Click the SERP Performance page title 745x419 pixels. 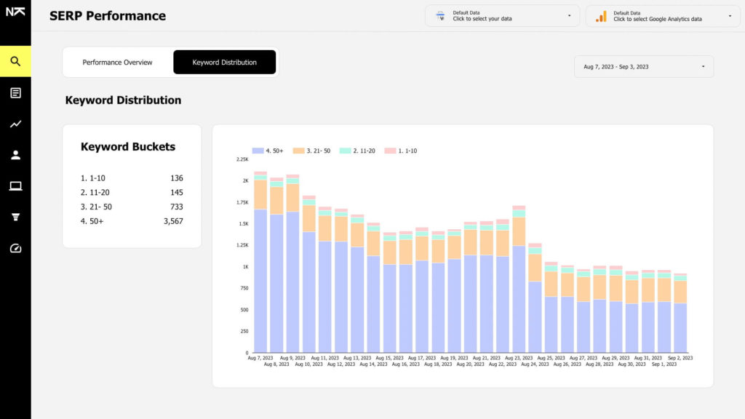[x=108, y=16]
